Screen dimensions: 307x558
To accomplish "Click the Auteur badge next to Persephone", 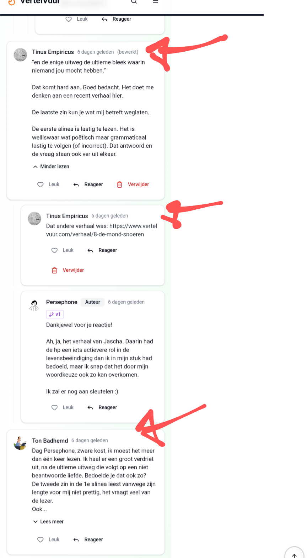I will point(93,302).
